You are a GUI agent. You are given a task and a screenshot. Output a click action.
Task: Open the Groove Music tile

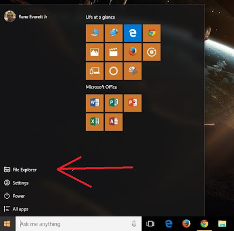[152, 52]
